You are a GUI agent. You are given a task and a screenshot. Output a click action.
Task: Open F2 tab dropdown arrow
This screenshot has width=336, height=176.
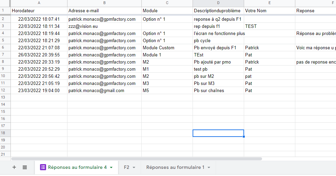click(x=134, y=168)
